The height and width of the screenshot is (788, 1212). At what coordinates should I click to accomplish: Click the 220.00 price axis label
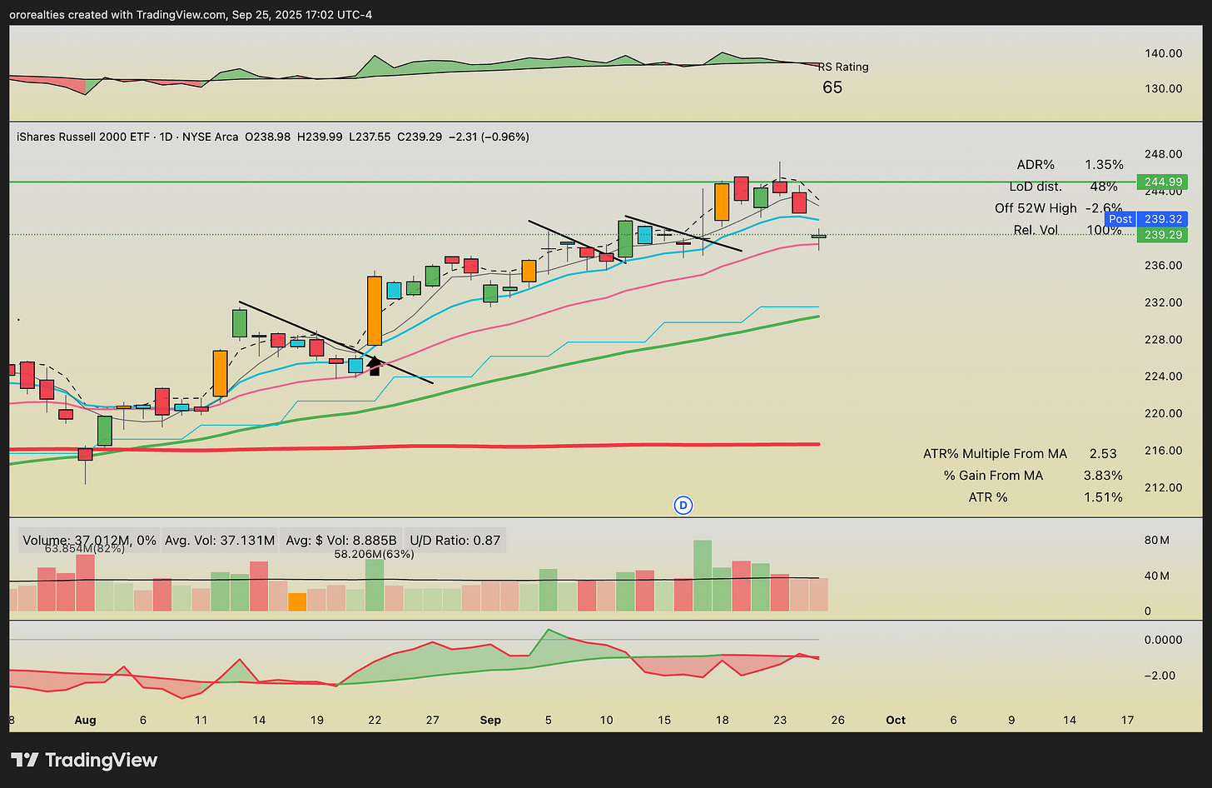(1164, 413)
